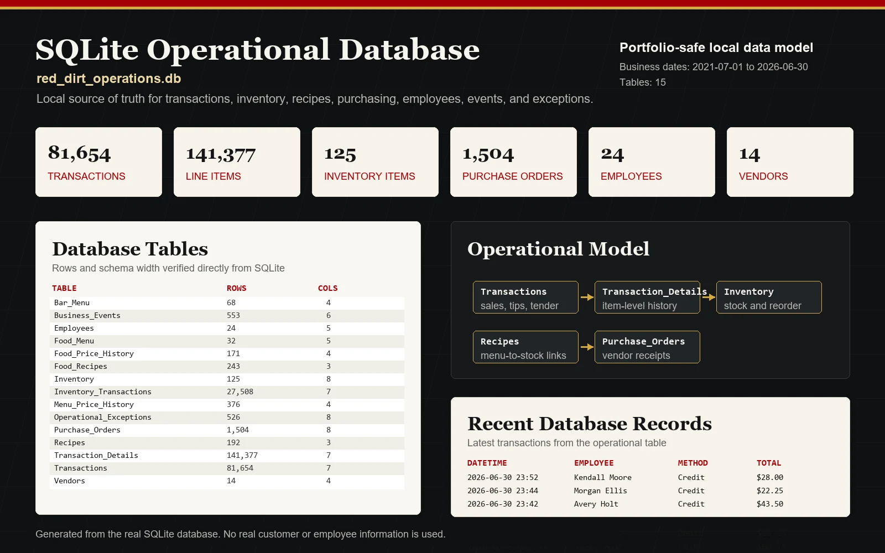The image size is (885, 553).
Task: Select the Menu_Price_History table row
Action: pyautogui.click(x=227, y=404)
